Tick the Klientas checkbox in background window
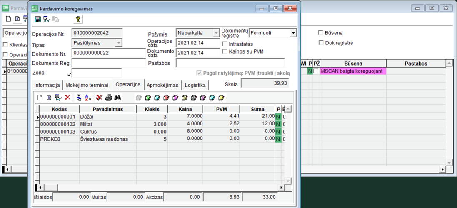 tap(5, 45)
